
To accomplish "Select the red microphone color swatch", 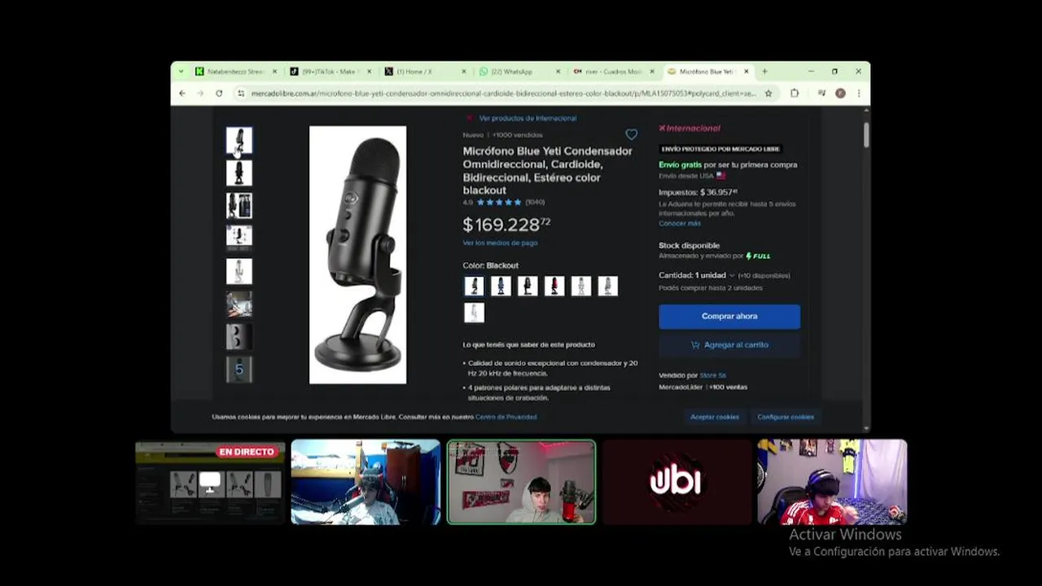I will [x=554, y=286].
